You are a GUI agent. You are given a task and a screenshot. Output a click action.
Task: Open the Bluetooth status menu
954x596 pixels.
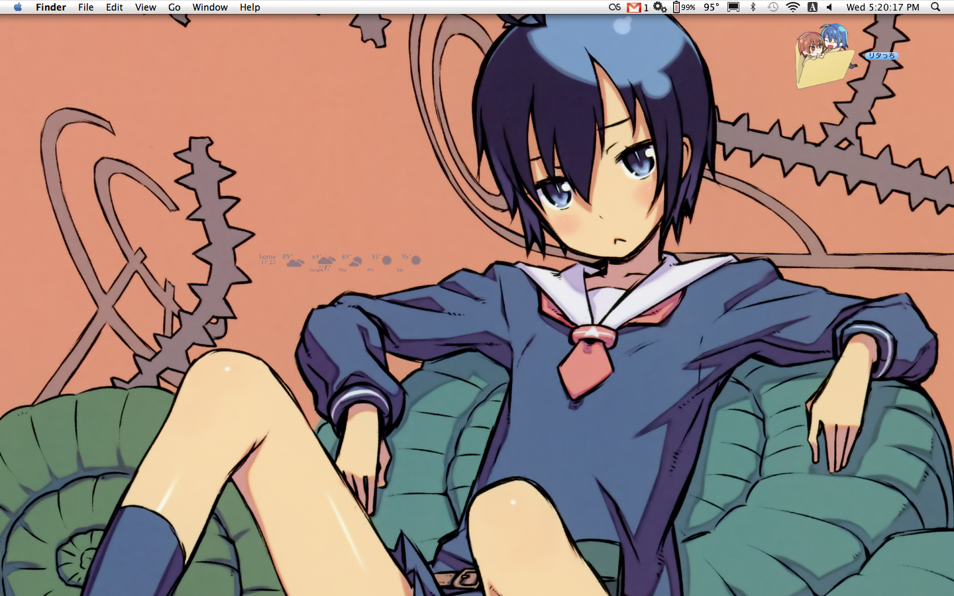(753, 7)
